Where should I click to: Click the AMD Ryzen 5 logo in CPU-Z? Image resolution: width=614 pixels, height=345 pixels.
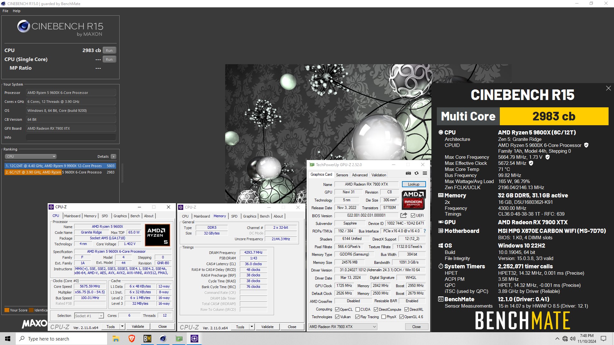click(157, 235)
